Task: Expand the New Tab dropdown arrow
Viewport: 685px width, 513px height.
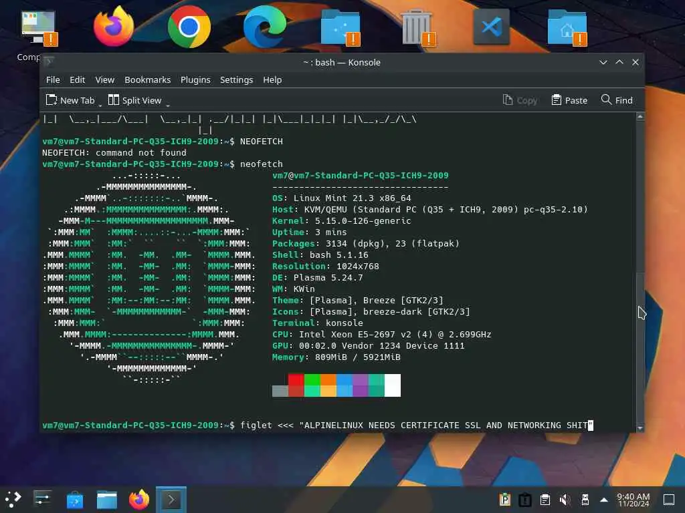Action: pos(100,105)
